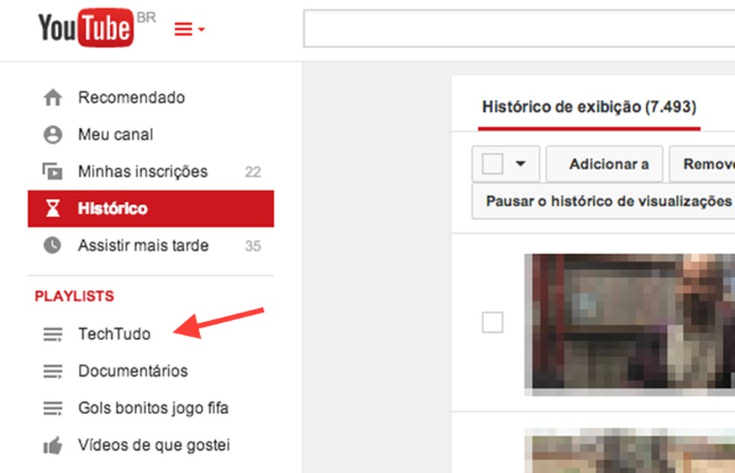
Task: Click the thumbs-up icon for Vídeos de que gostei
Action: [x=52, y=445]
